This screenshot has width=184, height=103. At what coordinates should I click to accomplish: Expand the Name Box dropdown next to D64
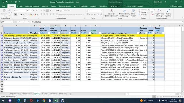tap(12, 22)
